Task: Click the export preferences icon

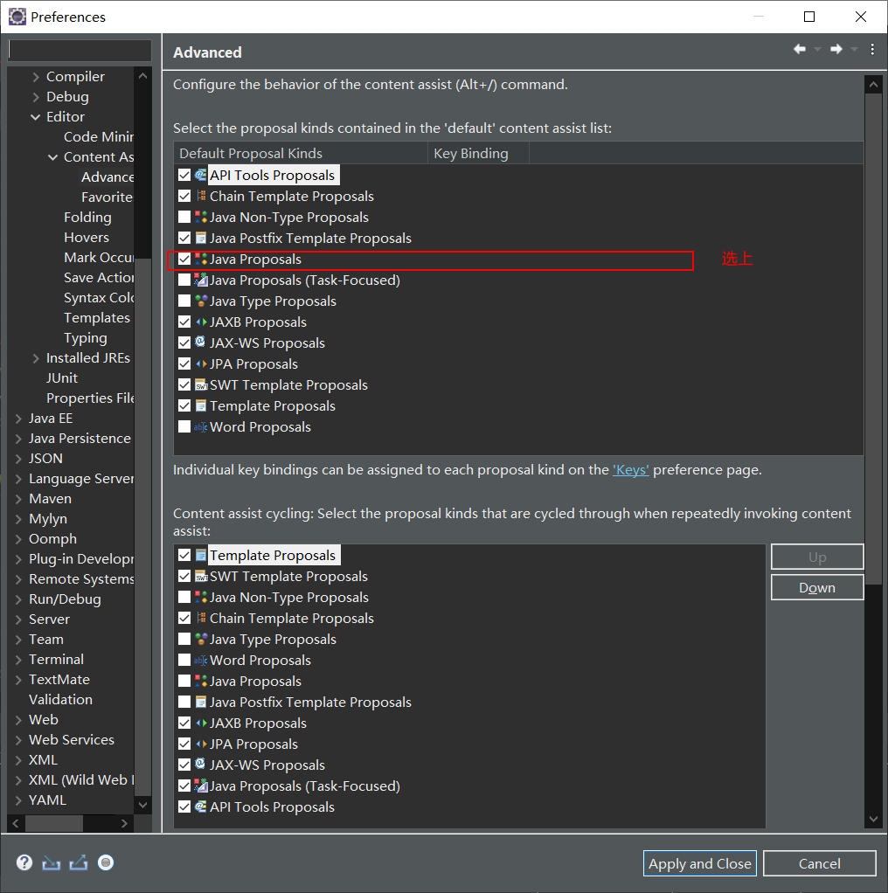Action: click(79, 863)
